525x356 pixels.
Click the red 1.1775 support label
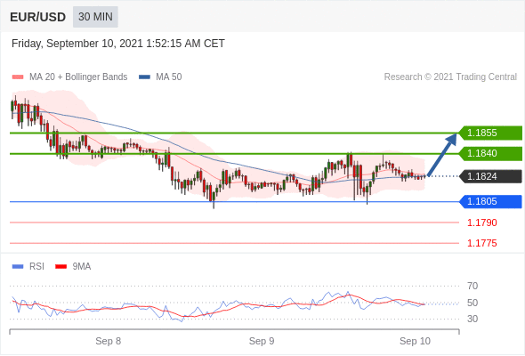[481, 244]
